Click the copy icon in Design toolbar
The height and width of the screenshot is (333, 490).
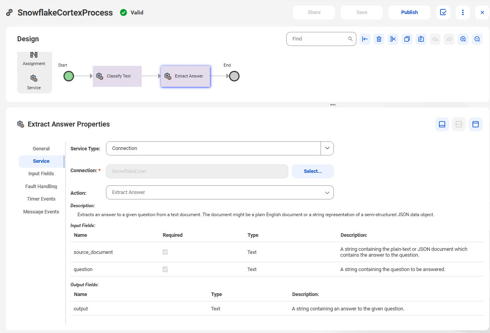tap(407, 39)
